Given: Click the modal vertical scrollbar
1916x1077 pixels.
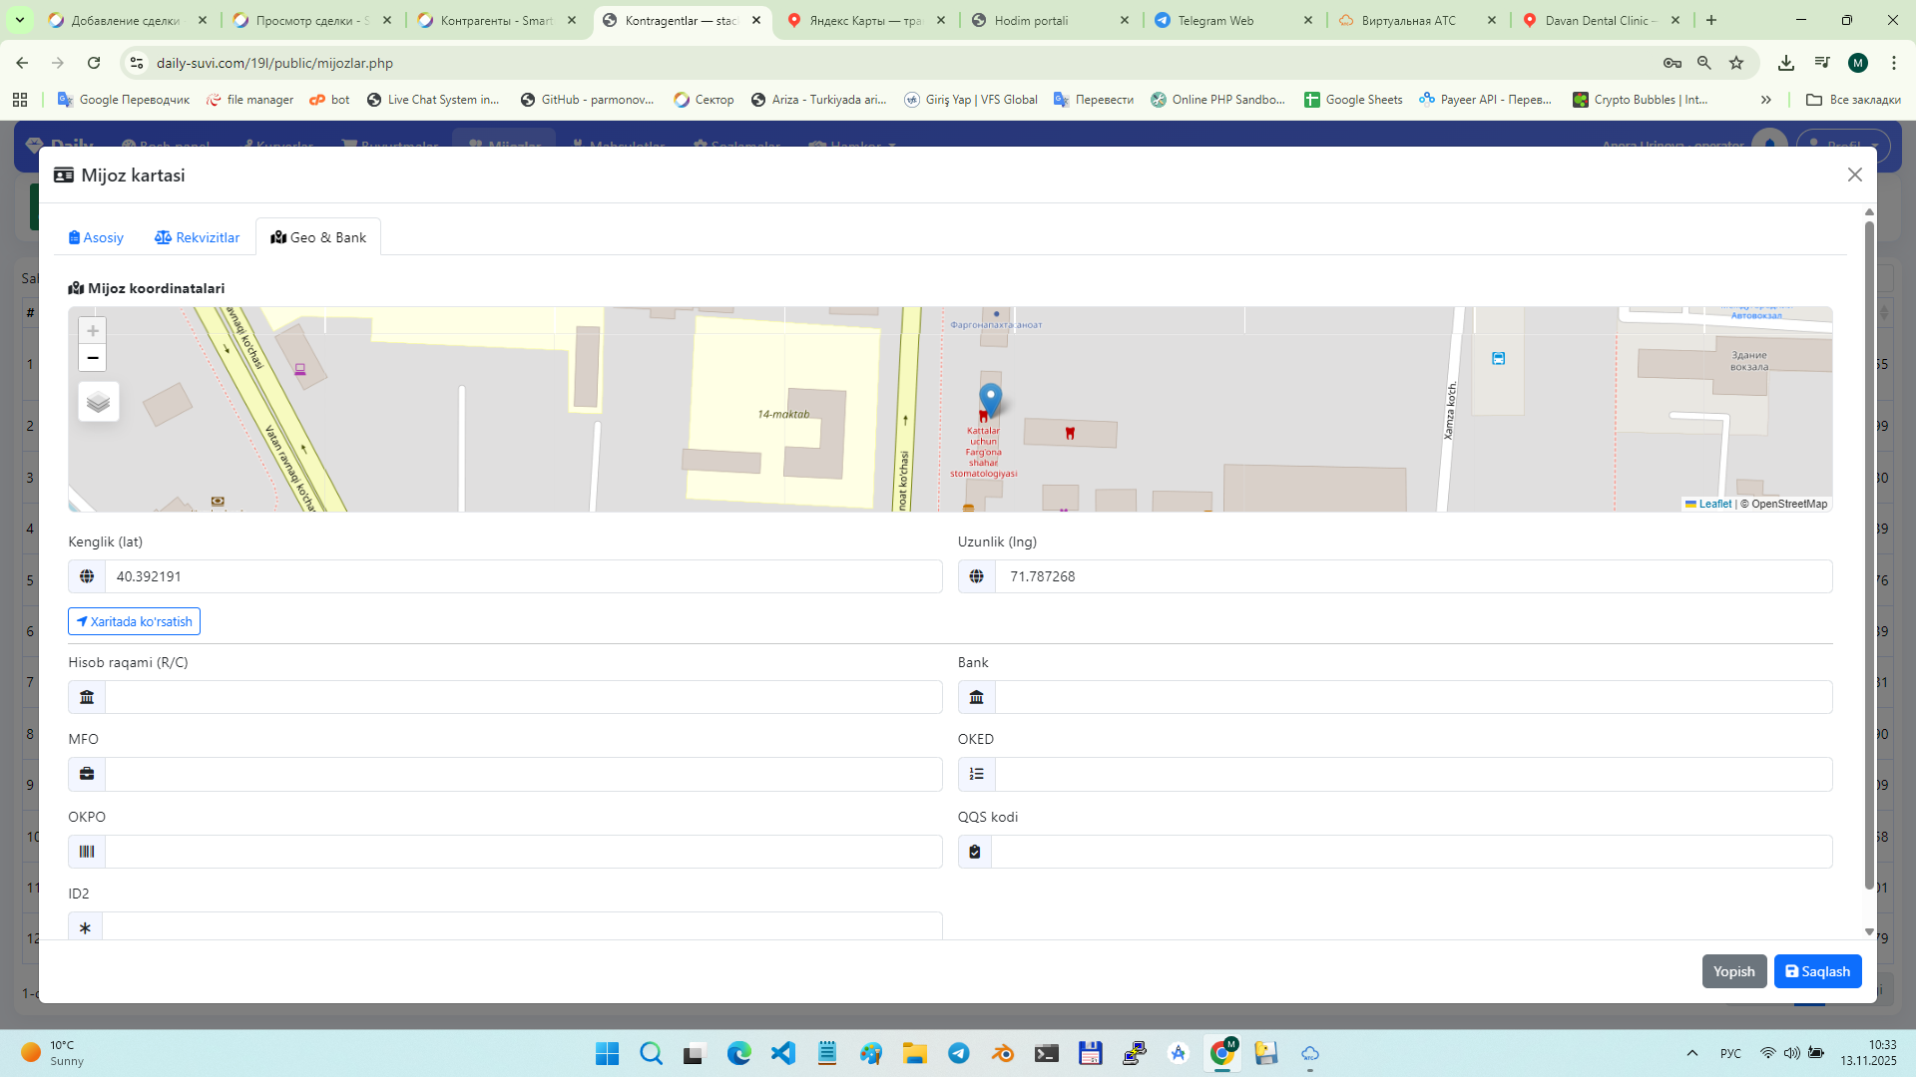Looking at the screenshot, I should (x=1869, y=553).
